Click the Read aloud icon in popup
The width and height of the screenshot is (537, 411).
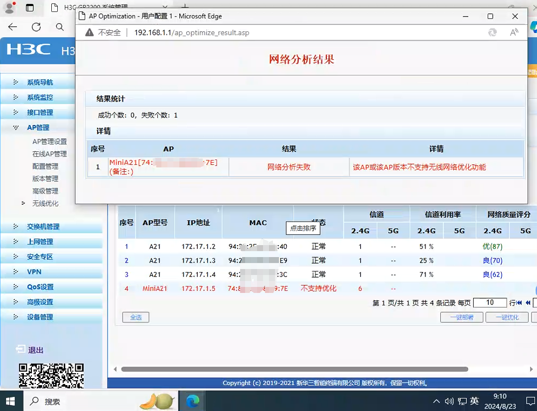pos(514,32)
